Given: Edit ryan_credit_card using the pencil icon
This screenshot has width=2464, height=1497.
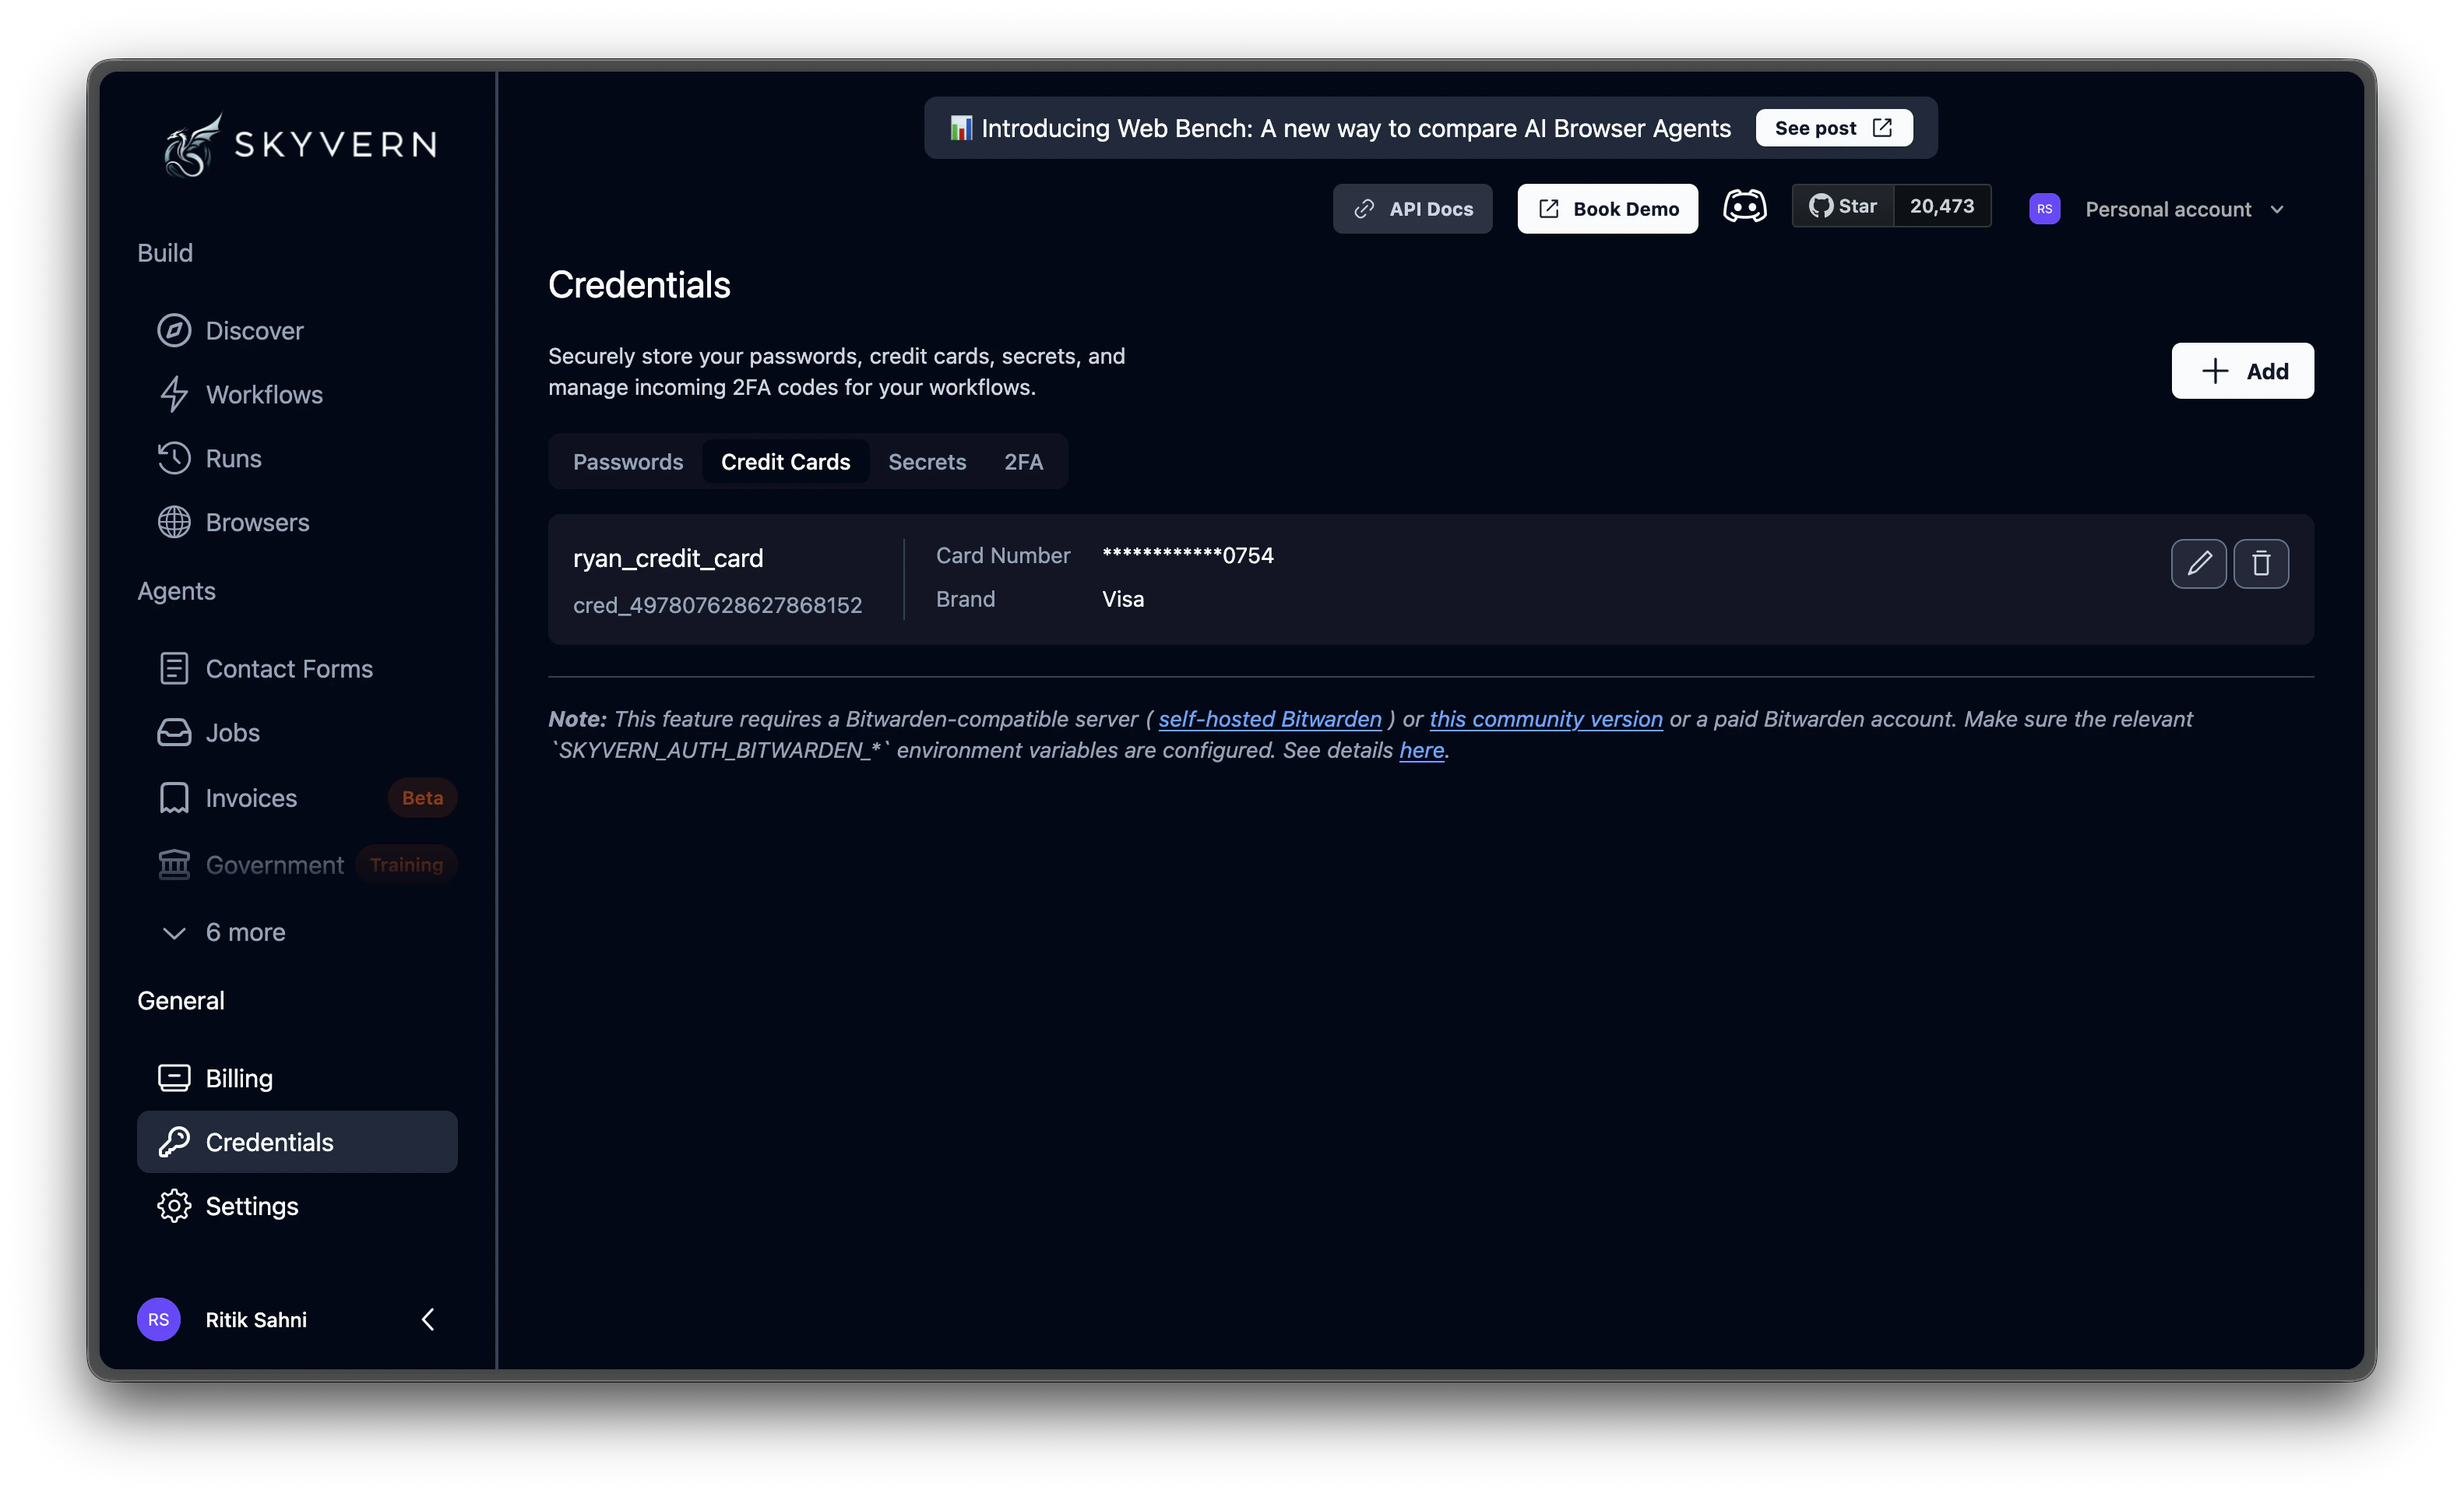Looking at the screenshot, I should 2199,563.
